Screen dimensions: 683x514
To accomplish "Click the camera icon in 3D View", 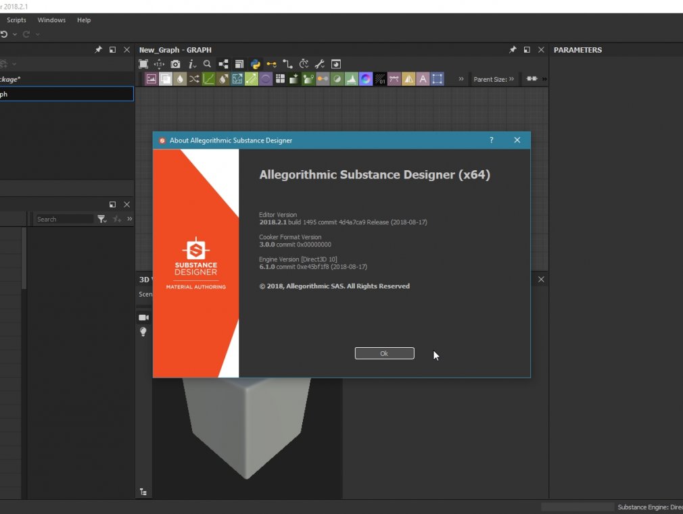I will [x=143, y=317].
